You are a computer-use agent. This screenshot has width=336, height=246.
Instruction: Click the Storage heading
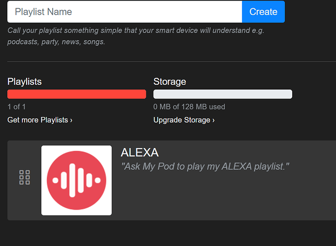[169, 82]
